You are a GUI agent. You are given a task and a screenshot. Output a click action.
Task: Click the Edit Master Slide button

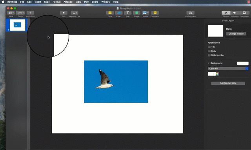[228, 83]
